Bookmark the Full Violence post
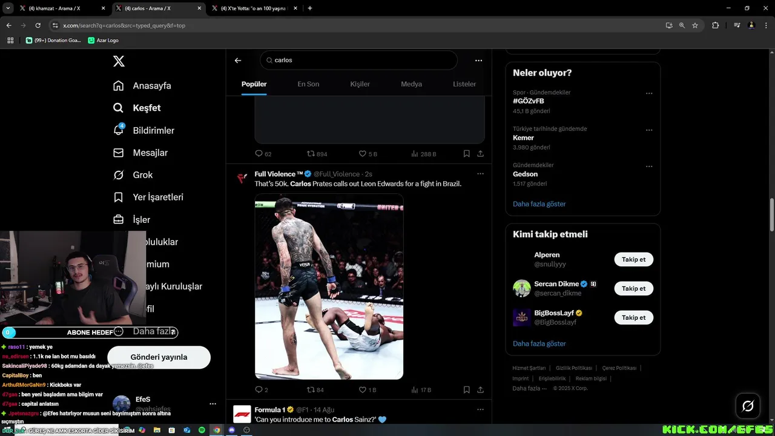 point(466,390)
